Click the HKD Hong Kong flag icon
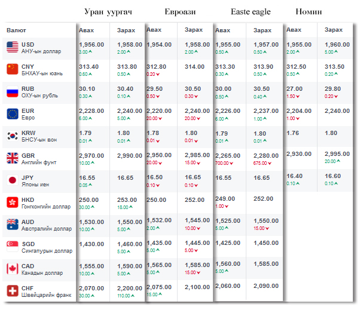 [12, 202]
